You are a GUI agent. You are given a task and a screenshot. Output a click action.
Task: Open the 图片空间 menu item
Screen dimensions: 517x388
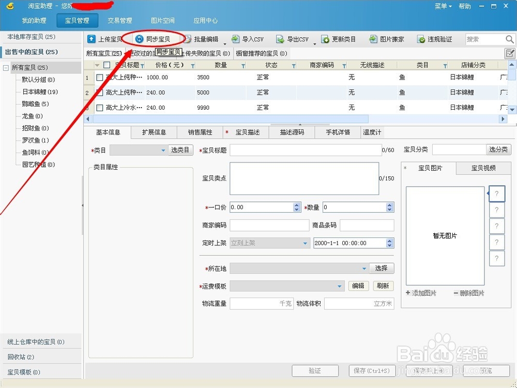[x=163, y=21]
